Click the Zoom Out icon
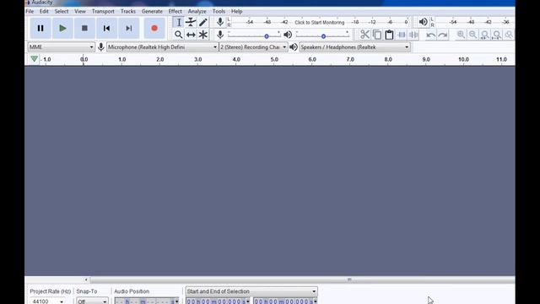This screenshot has width=540, height=304. click(472, 35)
